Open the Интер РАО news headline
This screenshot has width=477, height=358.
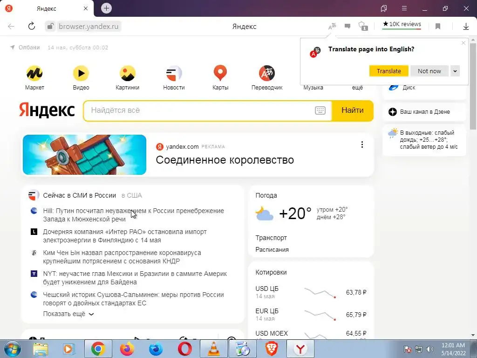[x=125, y=236]
